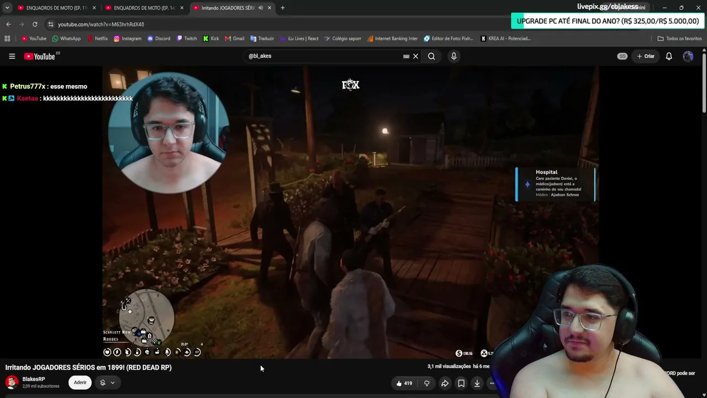Expand the Todos os favoritos folder
The image size is (707, 398).
679,39
